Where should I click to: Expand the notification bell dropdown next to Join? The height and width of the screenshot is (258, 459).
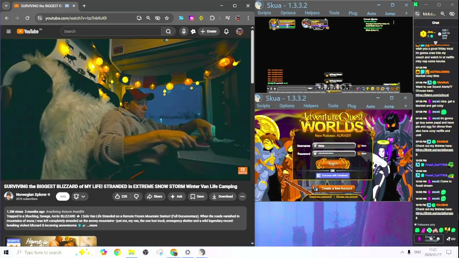pos(79,196)
